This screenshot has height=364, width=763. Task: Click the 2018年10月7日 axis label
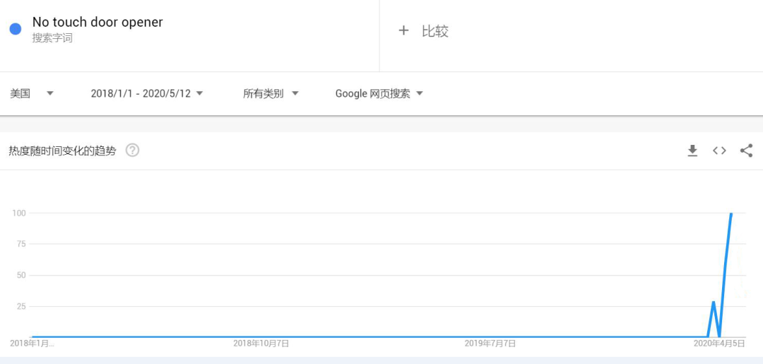pyautogui.click(x=261, y=344)
